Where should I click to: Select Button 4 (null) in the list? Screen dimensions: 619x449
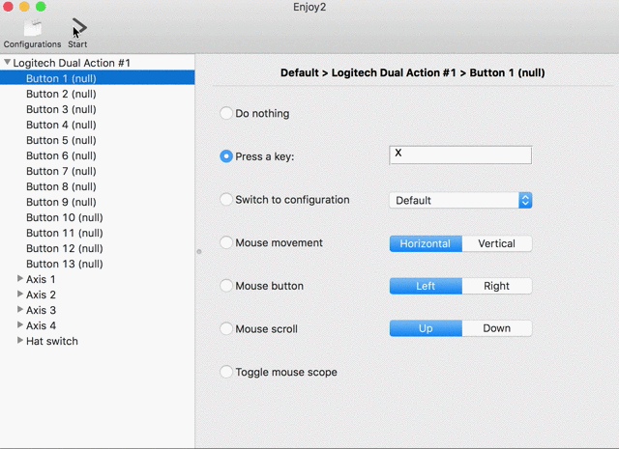[x=97, y=125]
